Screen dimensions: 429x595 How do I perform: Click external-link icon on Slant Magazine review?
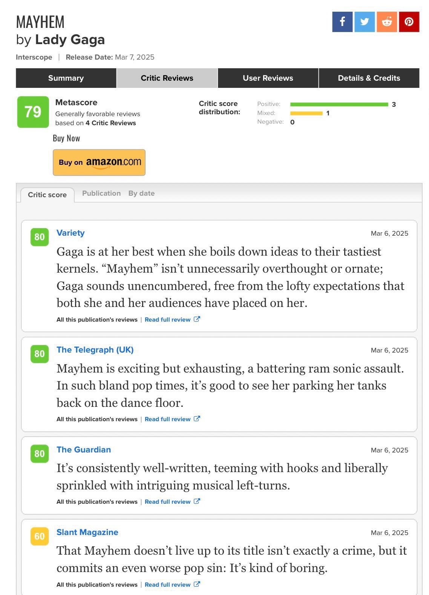[x=197, y=584]
